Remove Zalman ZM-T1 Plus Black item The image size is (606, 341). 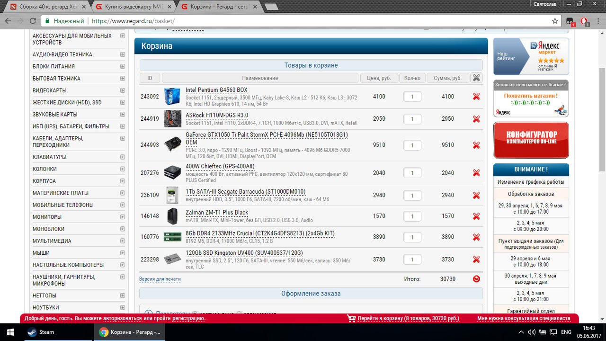coord(476,216)
